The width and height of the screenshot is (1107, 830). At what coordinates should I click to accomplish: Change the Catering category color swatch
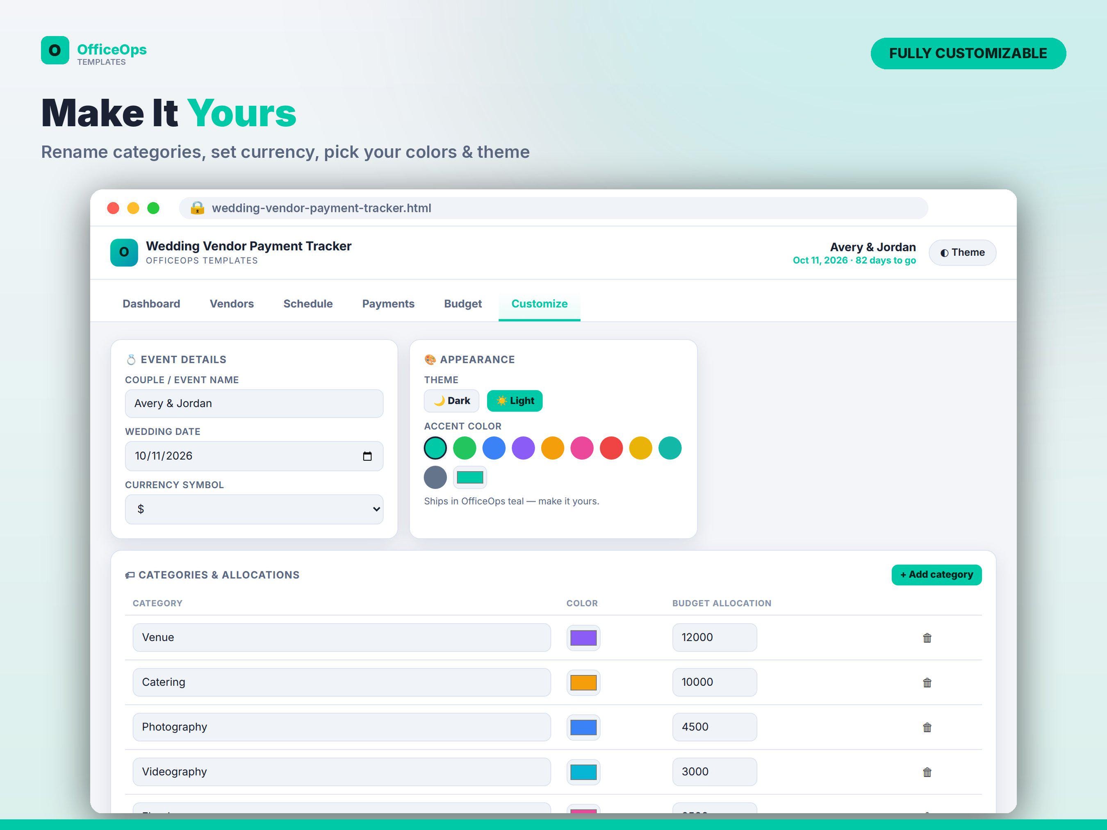click(583, 682)
